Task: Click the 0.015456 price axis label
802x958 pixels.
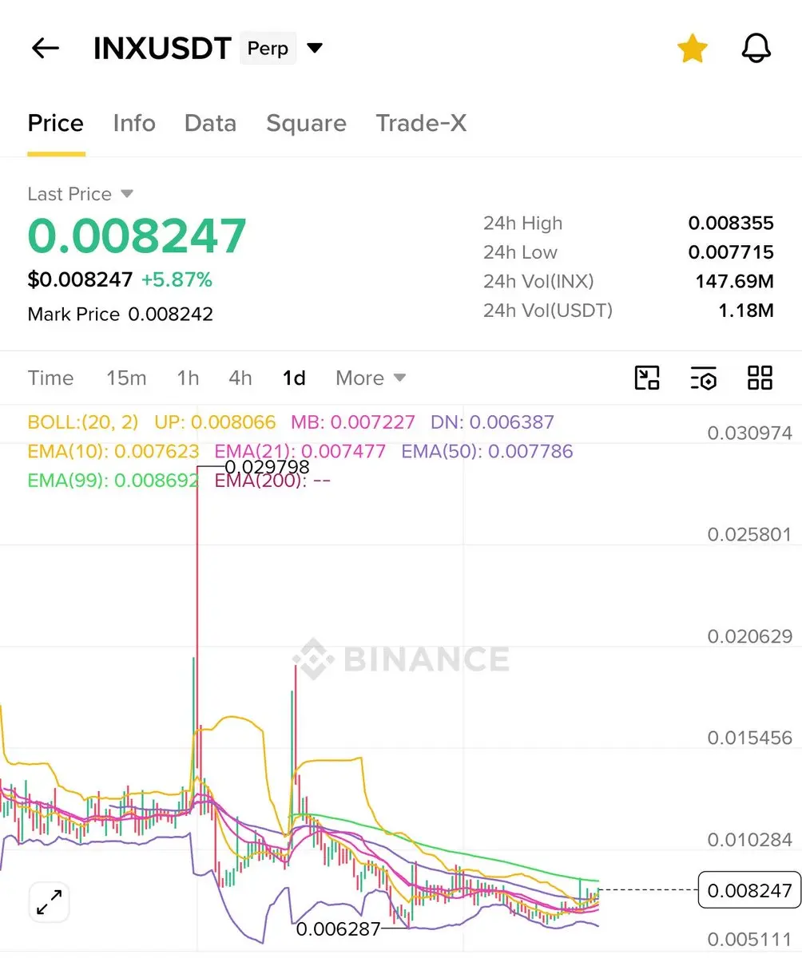Action: tap(750, 738)
